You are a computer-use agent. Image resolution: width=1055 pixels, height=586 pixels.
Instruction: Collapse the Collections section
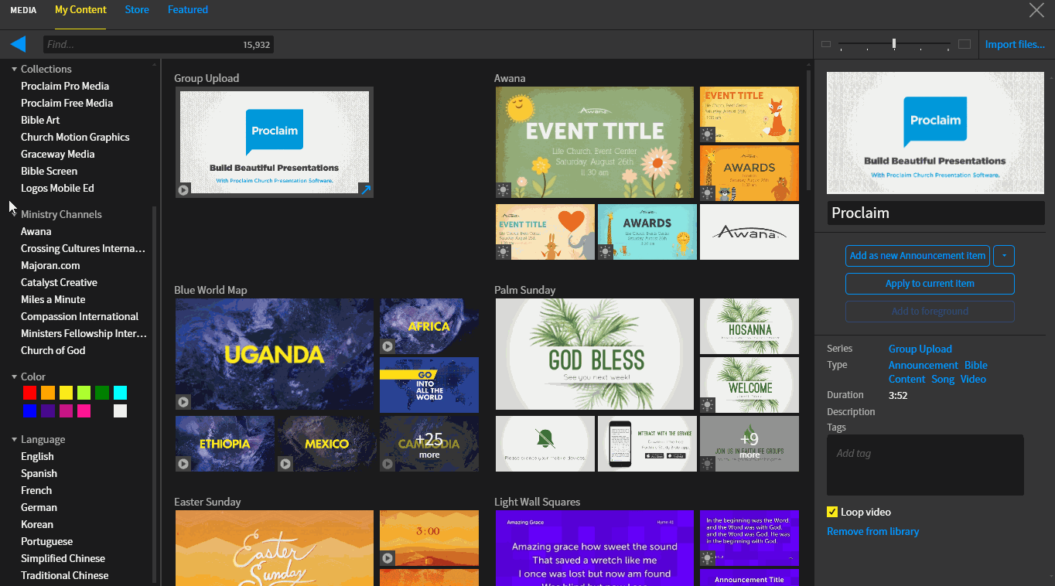[14, 69]
